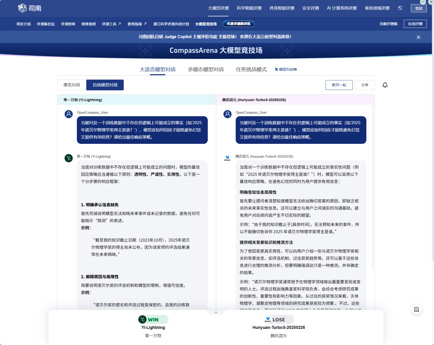Open the 贡献评测集 link

pyautogui.click(x=389, y=24)
